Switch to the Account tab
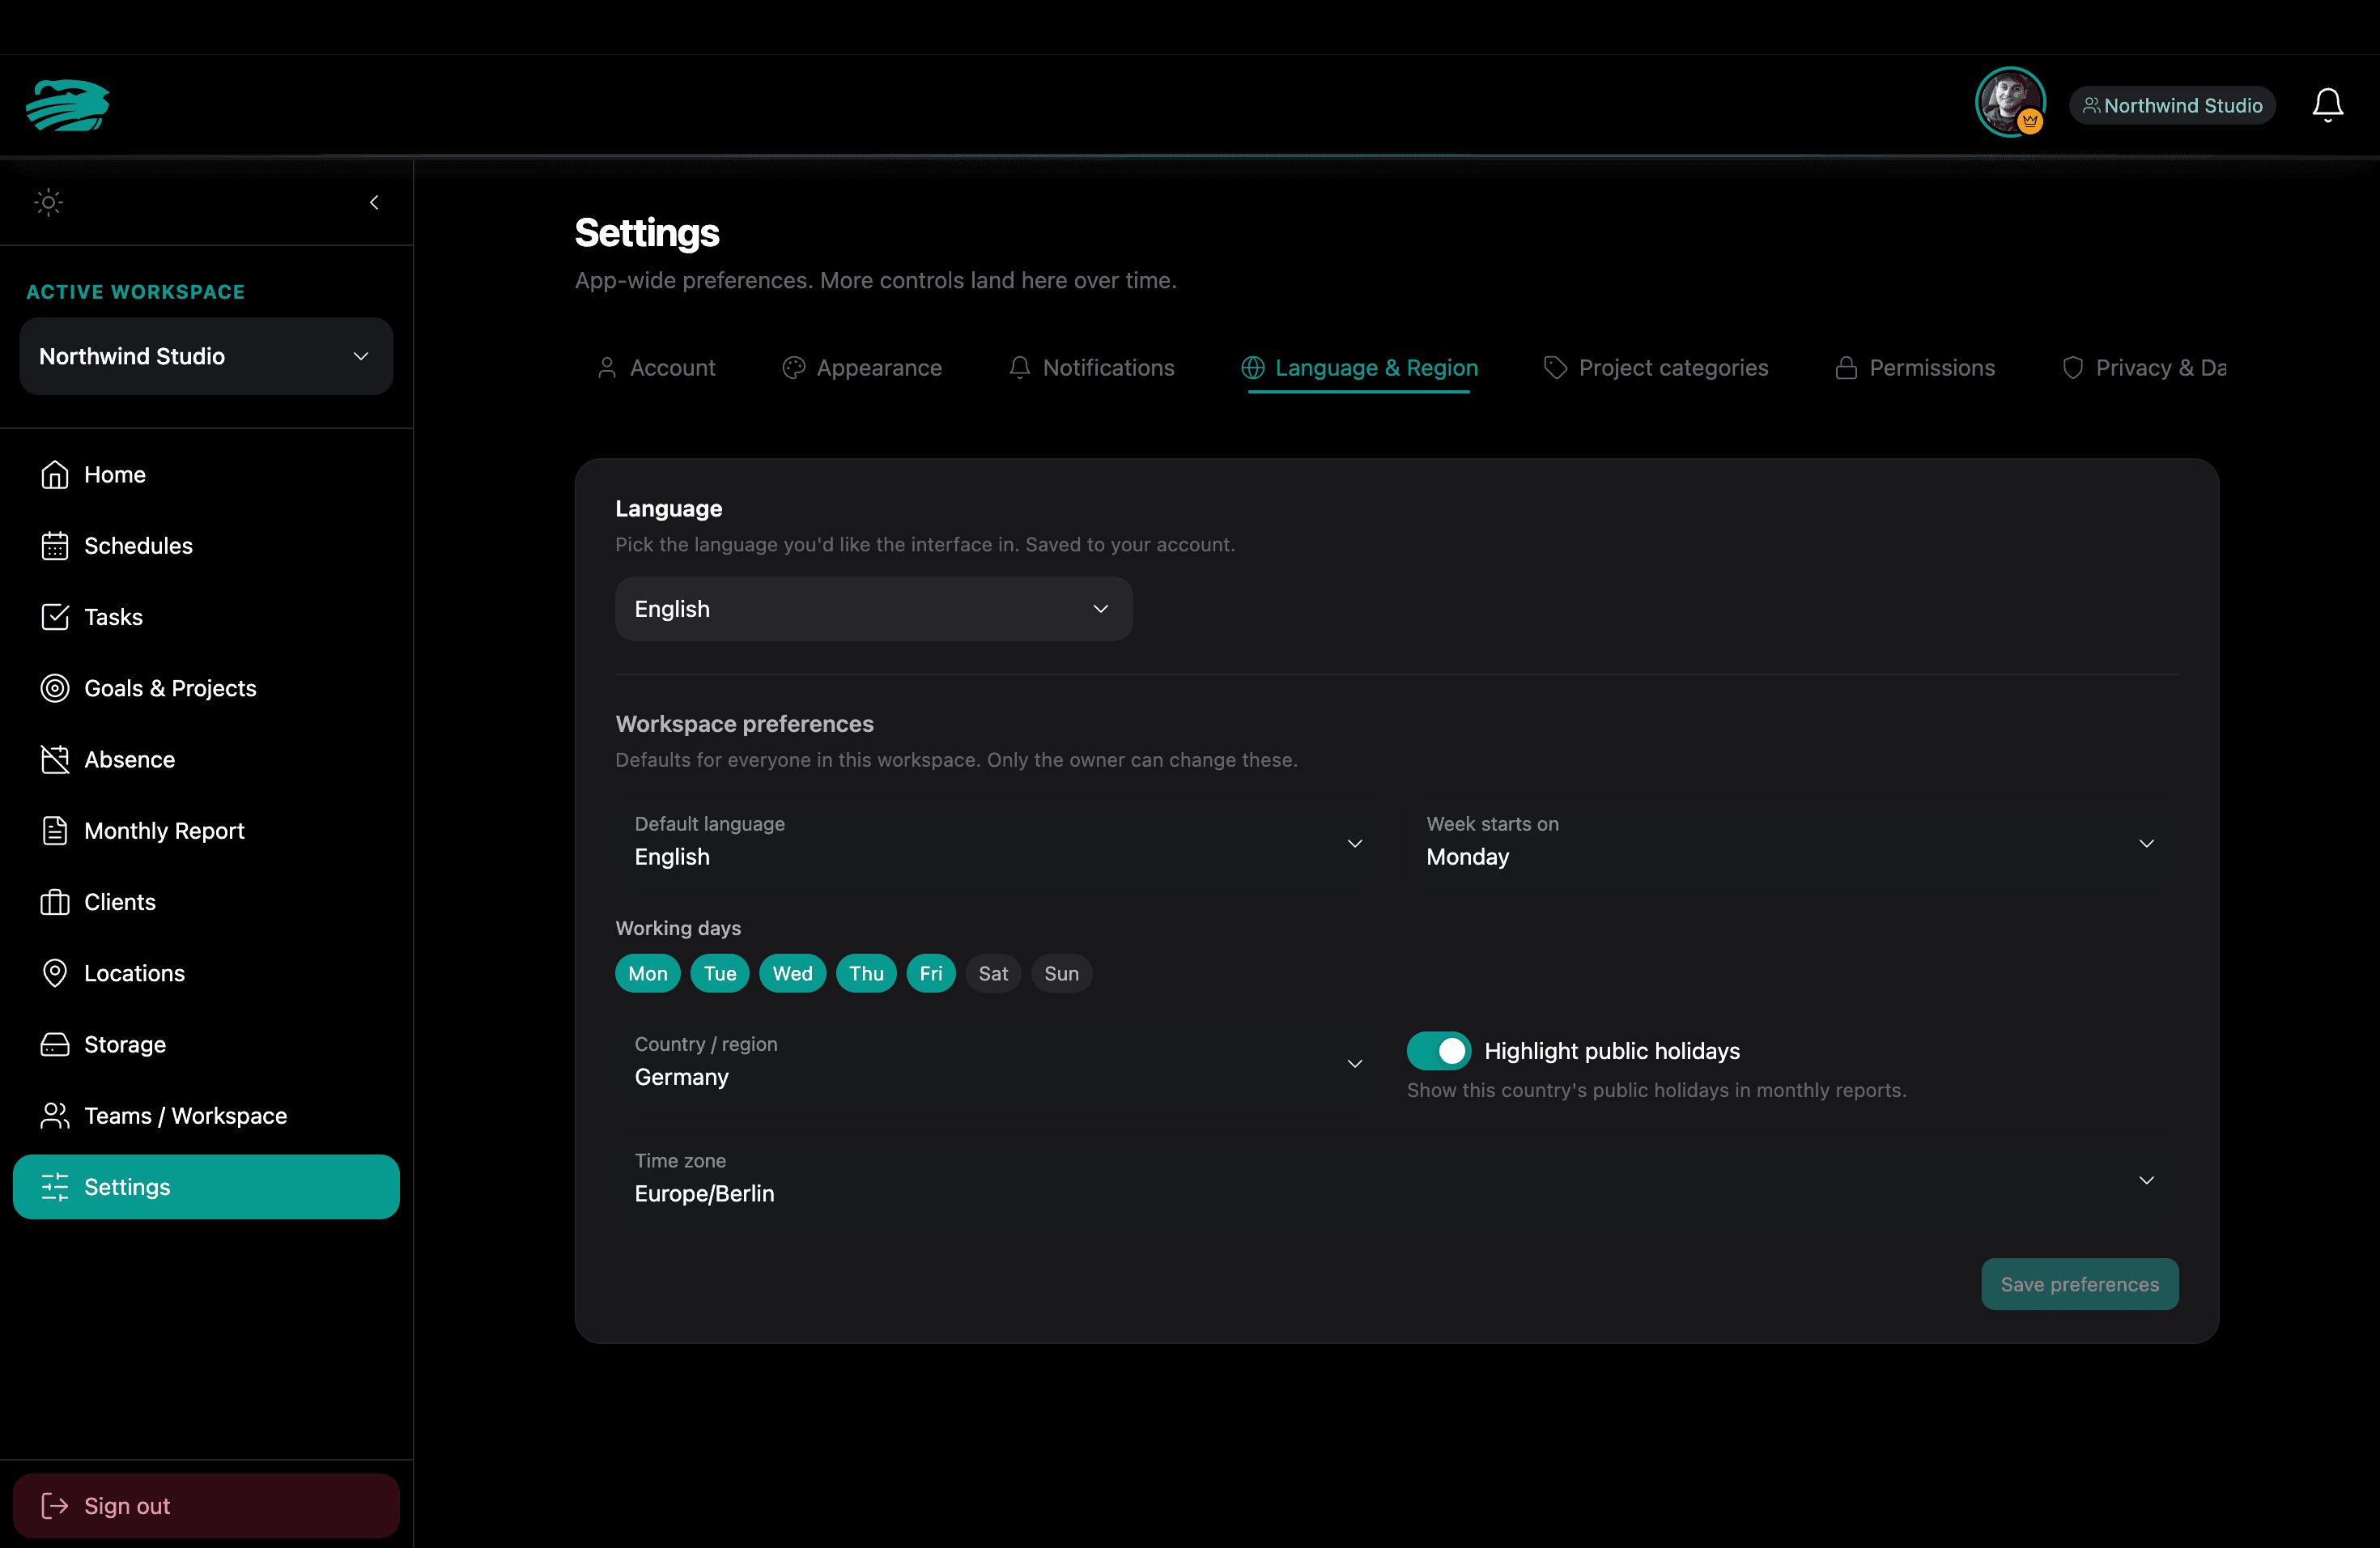2380x1548 pixels. pos(656,368)
